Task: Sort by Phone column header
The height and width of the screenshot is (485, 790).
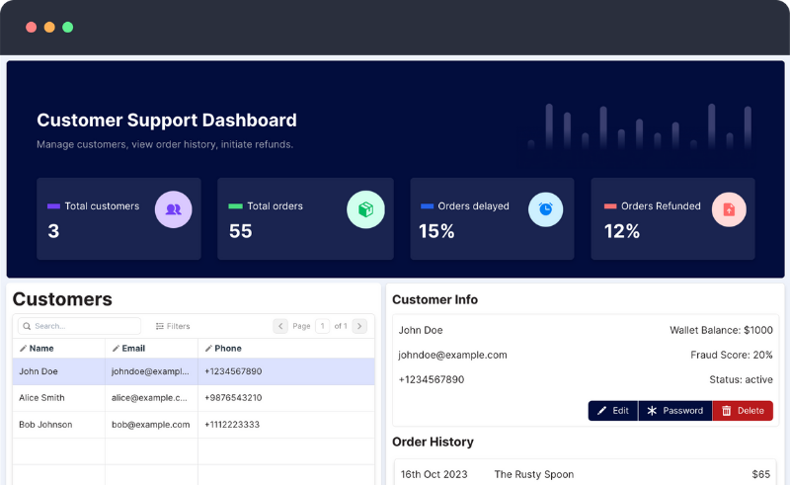Action: 228,349
